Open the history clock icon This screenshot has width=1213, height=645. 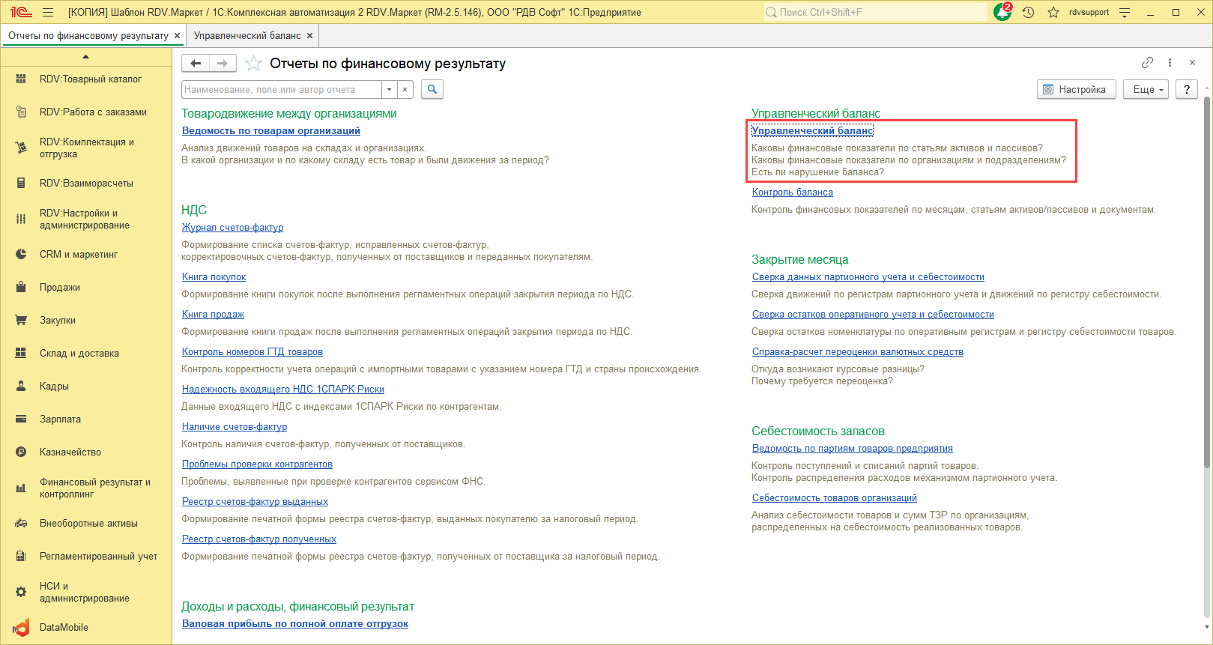(x=1028, y=12)
